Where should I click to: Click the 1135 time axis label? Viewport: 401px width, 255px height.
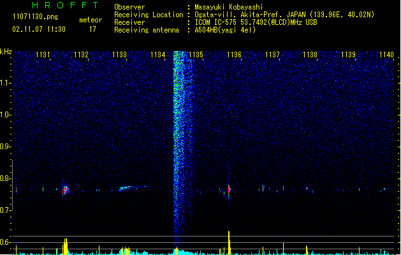[x=196, y=55]
